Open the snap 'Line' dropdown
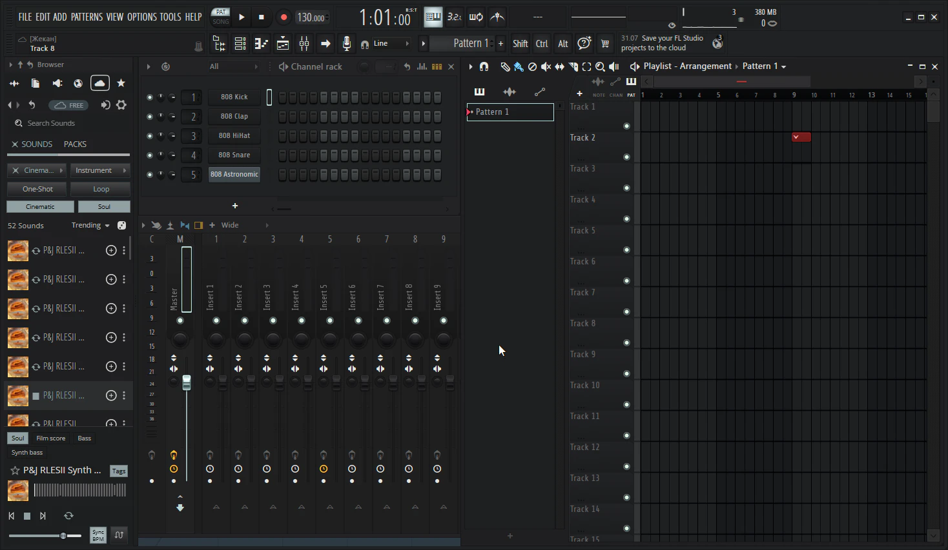The width and height of the screenshot is (948, 550). 391,44
